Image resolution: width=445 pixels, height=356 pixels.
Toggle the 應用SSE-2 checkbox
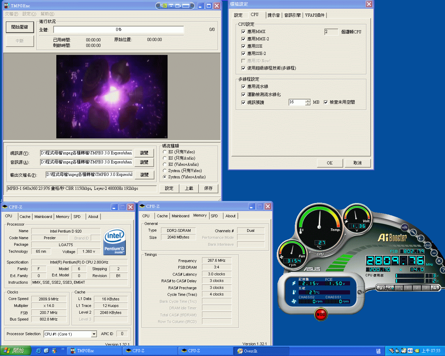point(243,54)
